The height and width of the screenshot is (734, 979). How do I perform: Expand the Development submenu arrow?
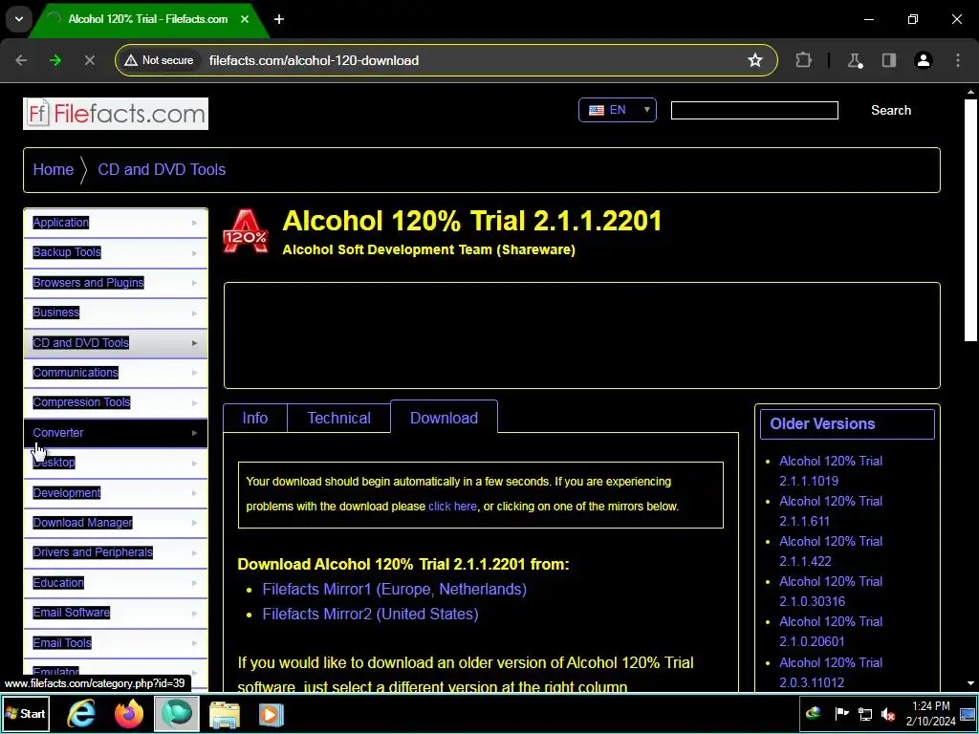(x=195, y=493)
